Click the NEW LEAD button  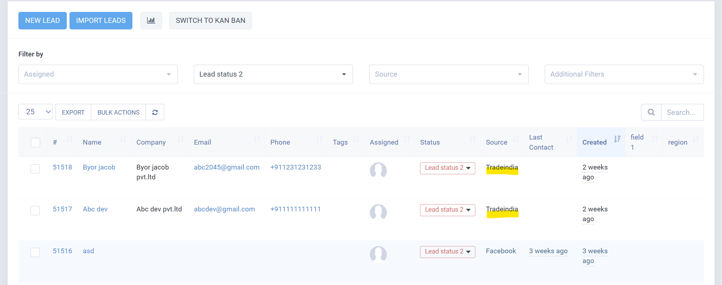tap(42, 20)
